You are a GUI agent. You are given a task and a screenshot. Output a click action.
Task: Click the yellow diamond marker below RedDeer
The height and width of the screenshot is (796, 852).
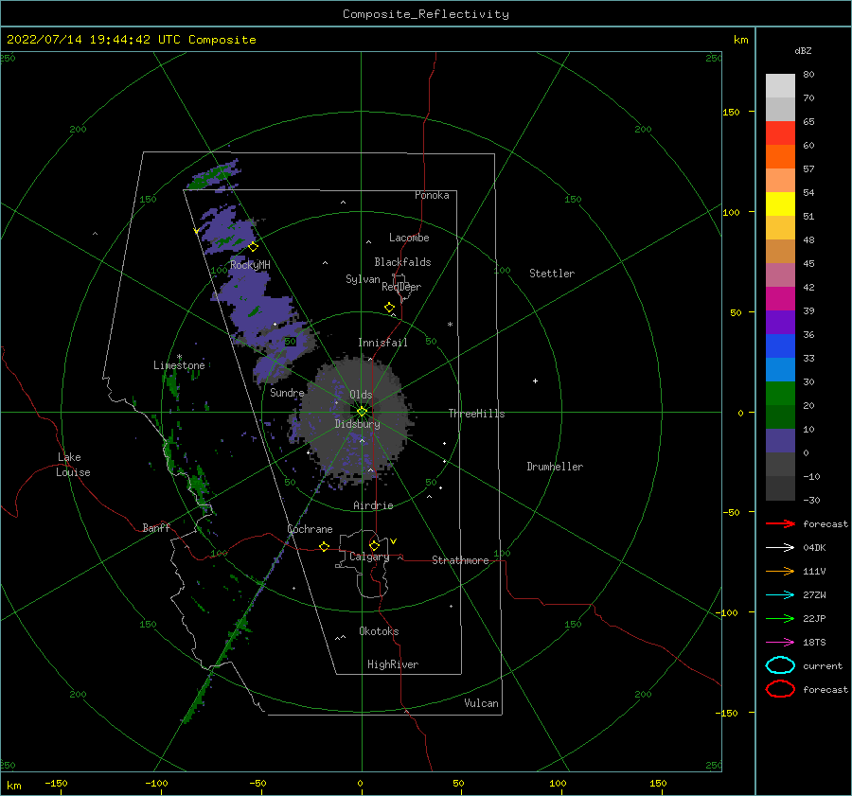point(390,308)
